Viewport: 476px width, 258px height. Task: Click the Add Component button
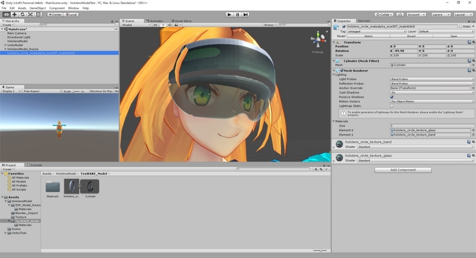click(403, 170)
